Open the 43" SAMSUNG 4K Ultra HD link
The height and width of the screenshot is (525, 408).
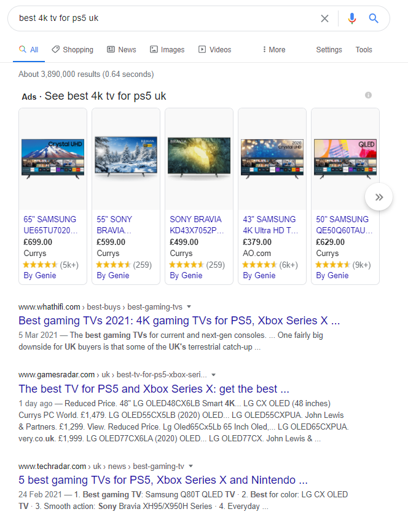270,225
